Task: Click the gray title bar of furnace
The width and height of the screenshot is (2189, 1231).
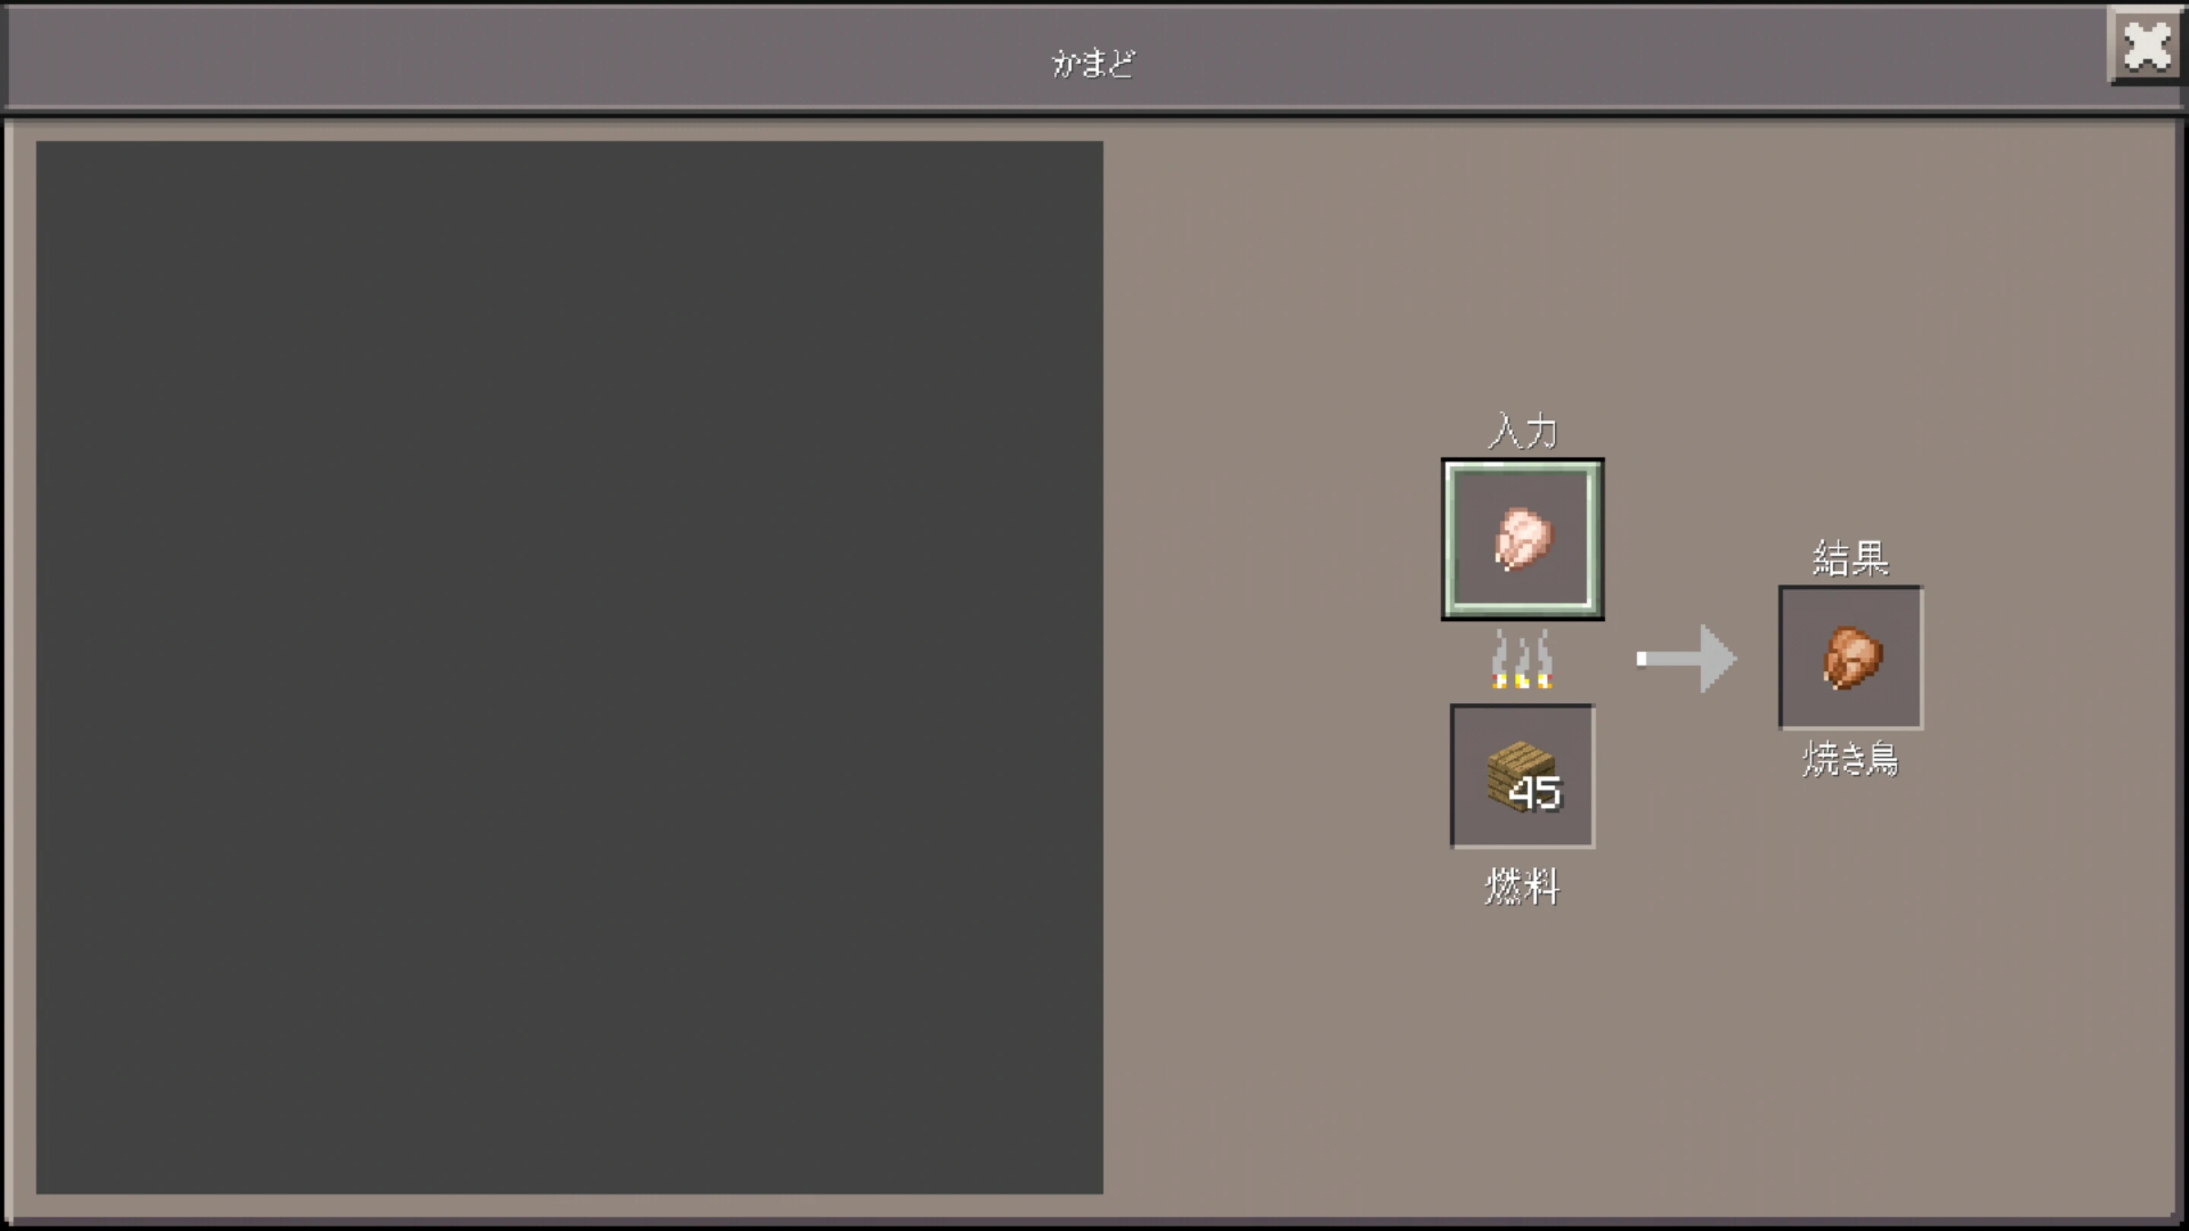Action: (1053, 58)
